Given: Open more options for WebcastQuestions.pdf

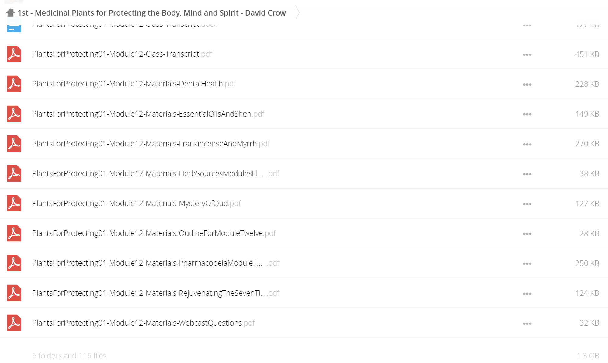Looking at the screenshot, I should (527, 324).
